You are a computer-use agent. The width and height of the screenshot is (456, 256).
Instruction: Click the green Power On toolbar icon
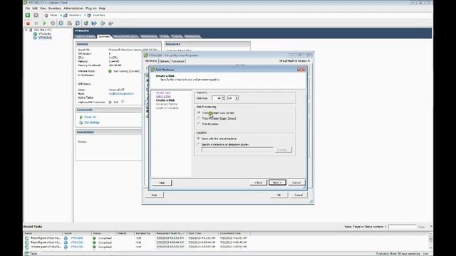pos(44,23)
